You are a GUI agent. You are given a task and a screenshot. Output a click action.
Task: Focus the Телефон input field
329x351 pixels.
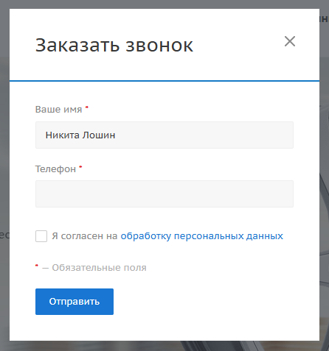pos(164,194)
